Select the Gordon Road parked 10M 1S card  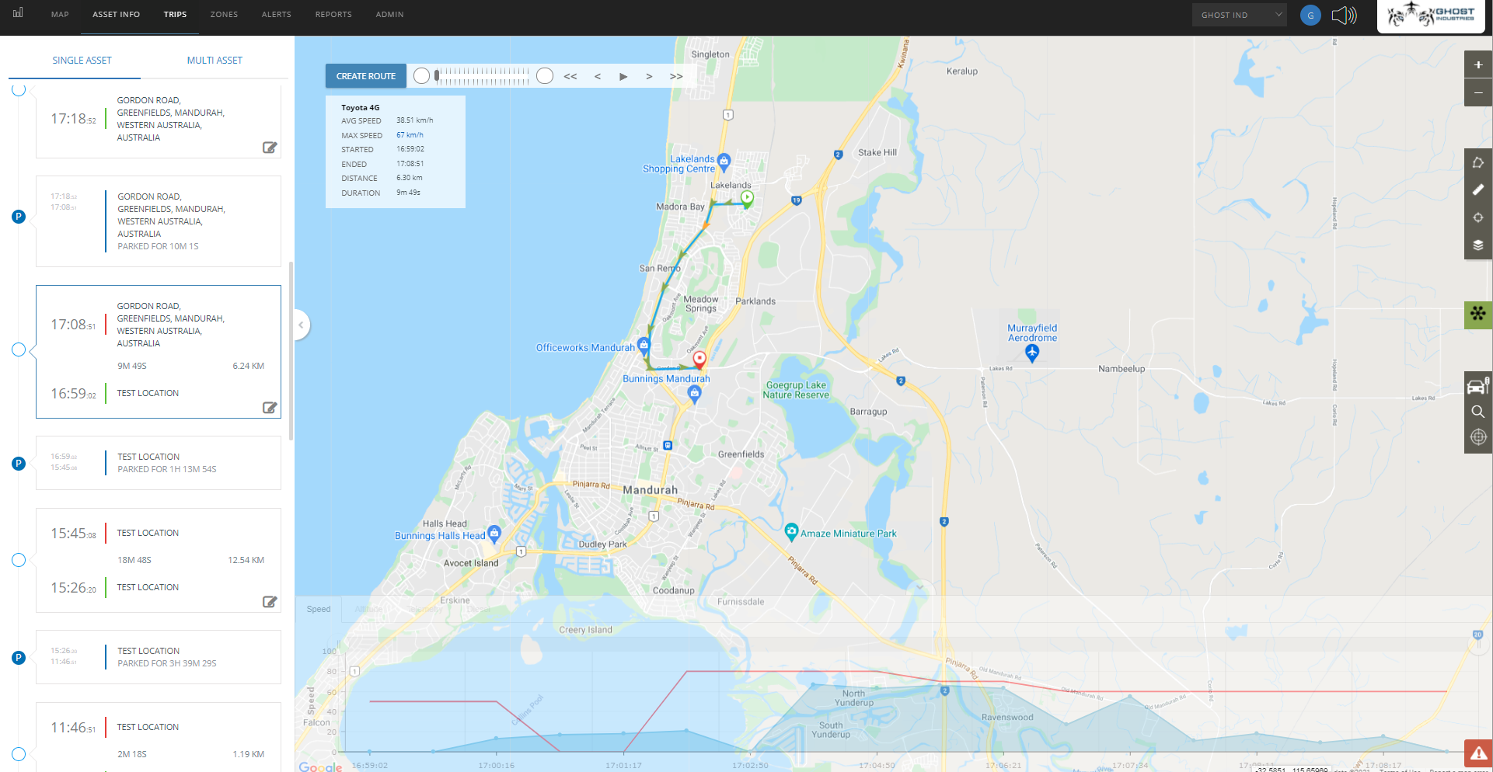(159, 221)
